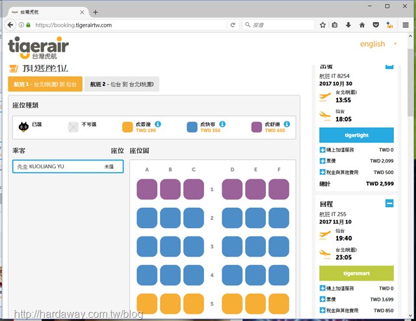Click the Pocket shield icon
This screenshot has height=321, width=416.
tap(376, 25)
